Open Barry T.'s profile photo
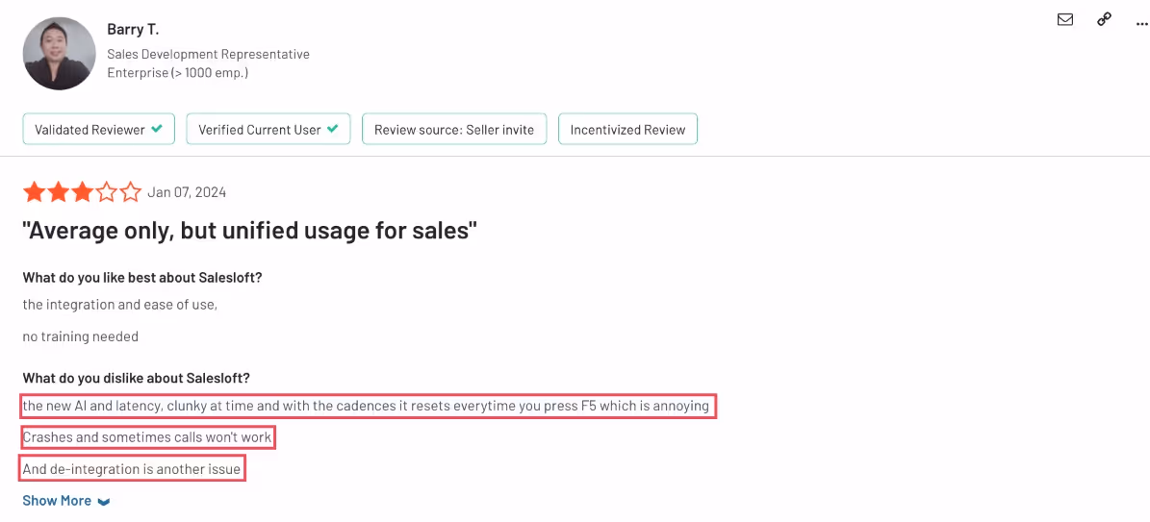The image size is (1150, 522). [60, 54]
